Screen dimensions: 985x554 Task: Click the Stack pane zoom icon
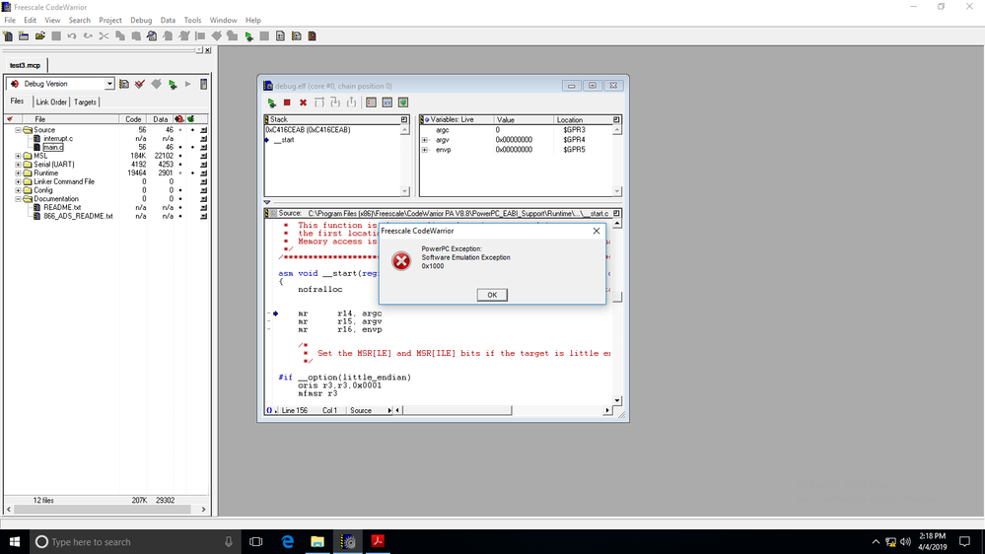pos(404,119)
